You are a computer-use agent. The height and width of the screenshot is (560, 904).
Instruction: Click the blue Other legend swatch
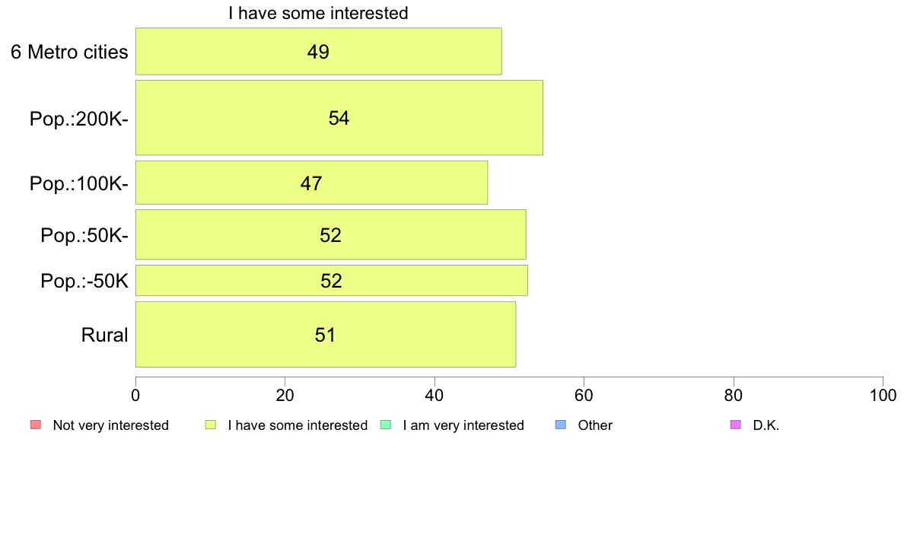coord(561,425)
